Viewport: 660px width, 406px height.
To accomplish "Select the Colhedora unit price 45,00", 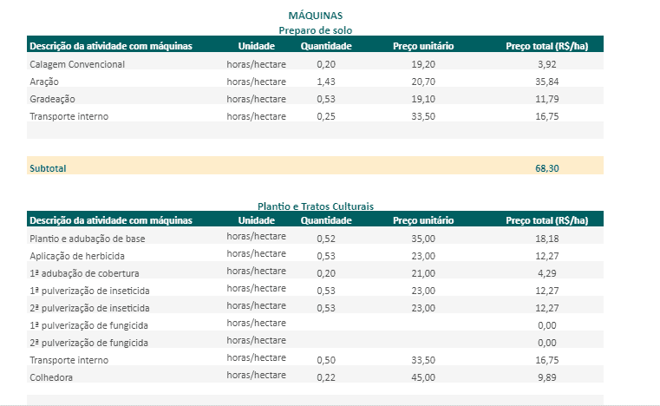I will (423, 377).
